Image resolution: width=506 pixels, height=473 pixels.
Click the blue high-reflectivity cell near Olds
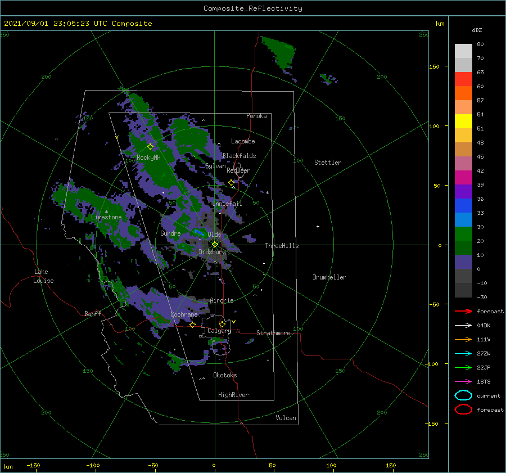pyautogui.click(x=198, y=232)
